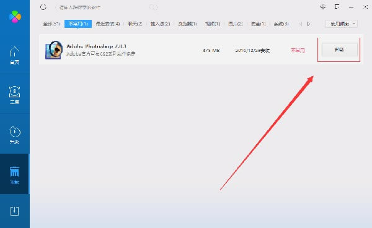Viewport: 372px width, 228px height.
Task: Select the Uninstall (卸载) trash sidebar icon
Action: click(14, 175)
